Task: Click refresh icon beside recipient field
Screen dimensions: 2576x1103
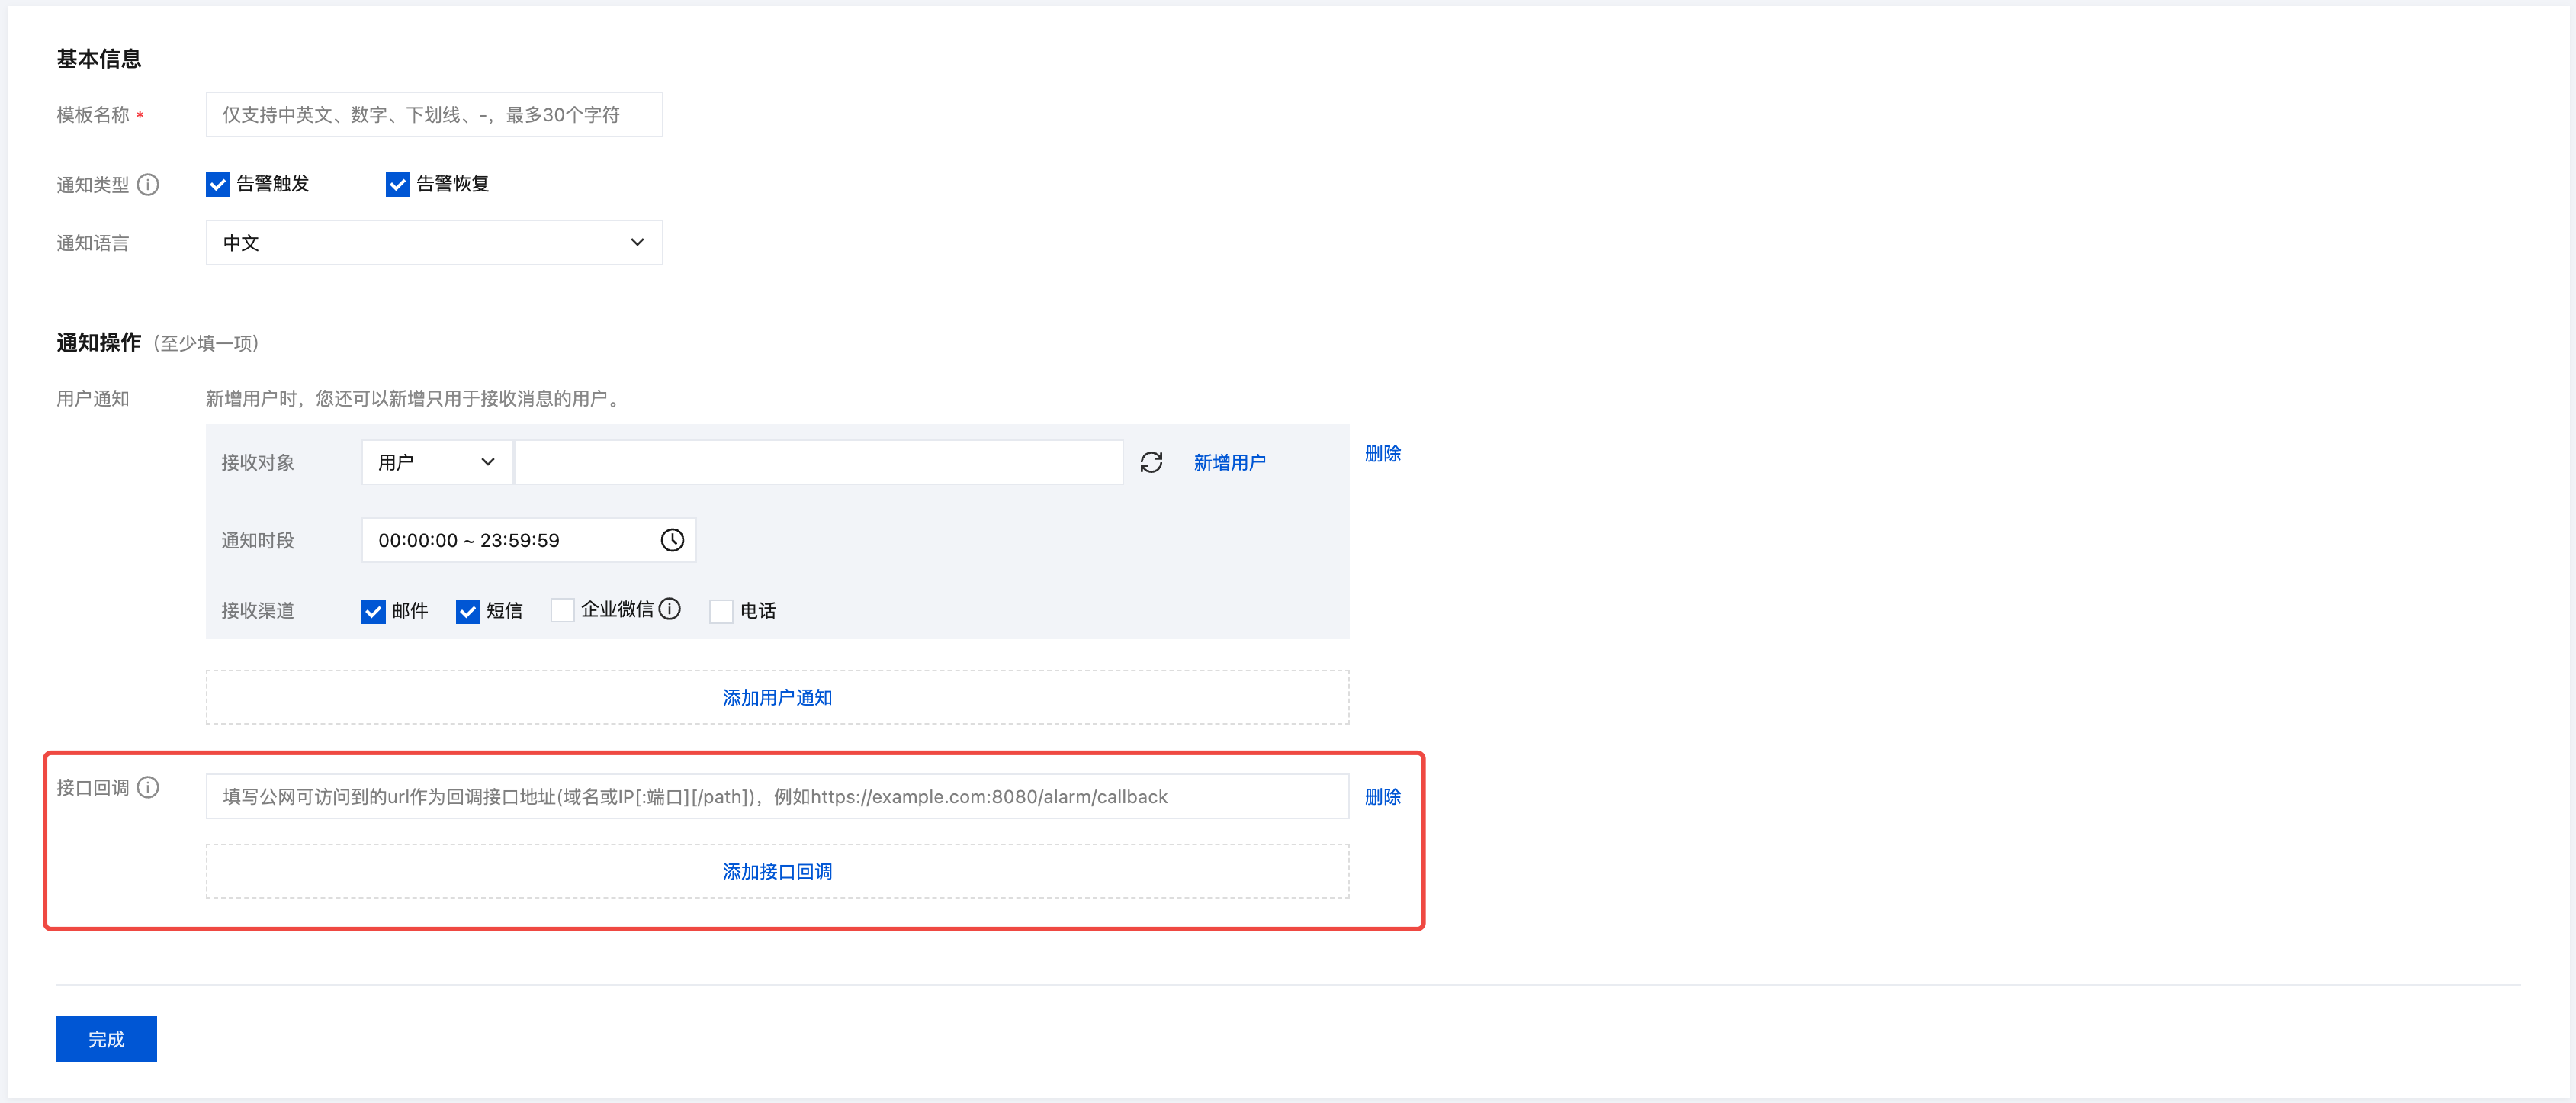Action: point(1151,462)
